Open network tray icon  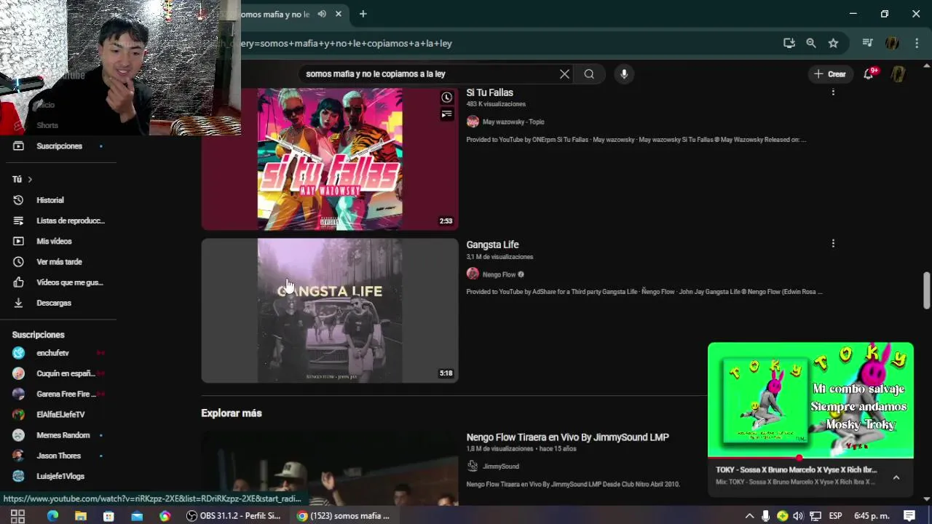point(815,516)
